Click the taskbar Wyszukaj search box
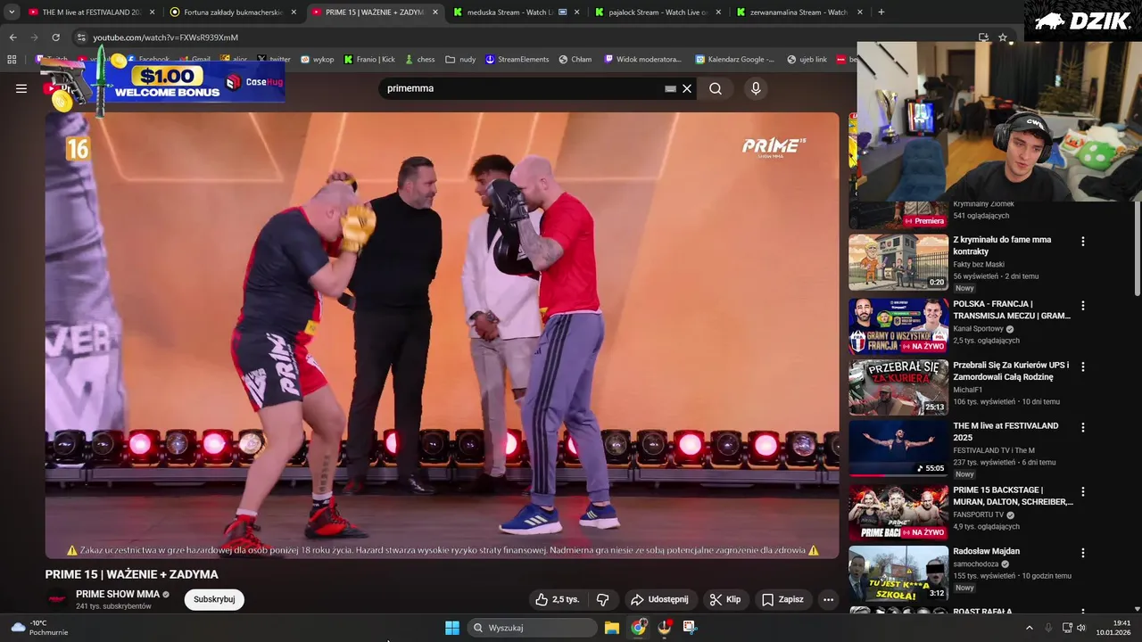The image size is (1142, 642). pos(533,628)
